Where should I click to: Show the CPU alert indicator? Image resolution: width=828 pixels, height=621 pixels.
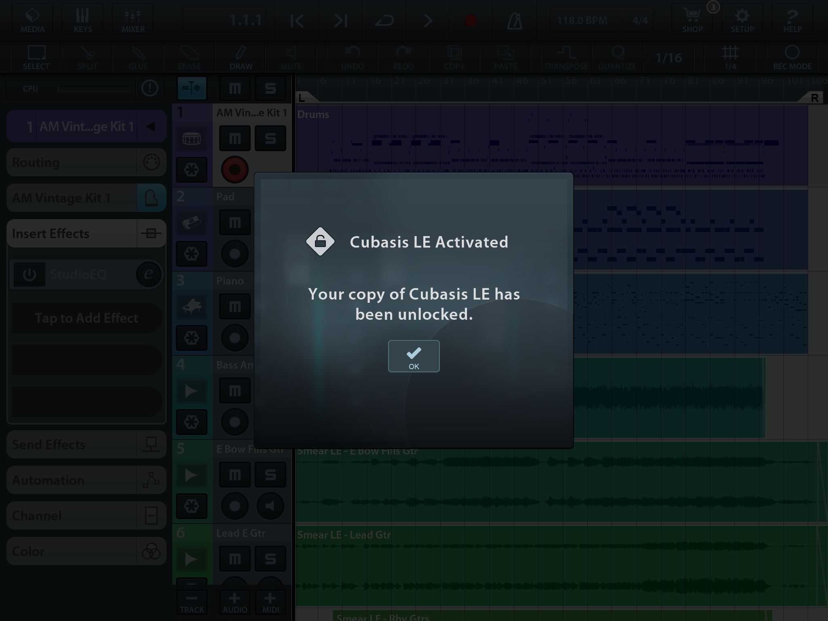pyautogui.click(x=150, y=88)
